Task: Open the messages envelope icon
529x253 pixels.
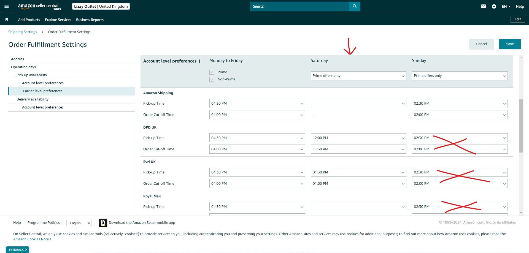Action: pos(484,6)
